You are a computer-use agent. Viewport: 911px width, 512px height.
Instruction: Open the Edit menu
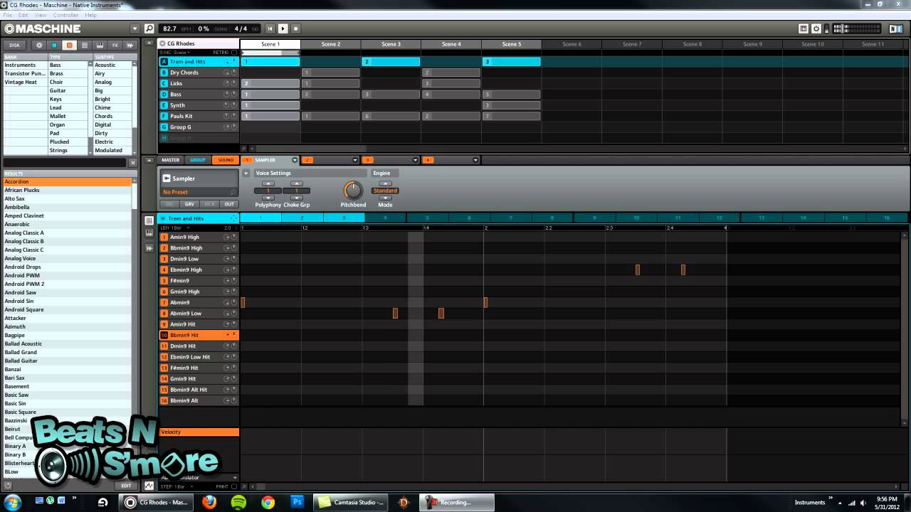[23, 15]
